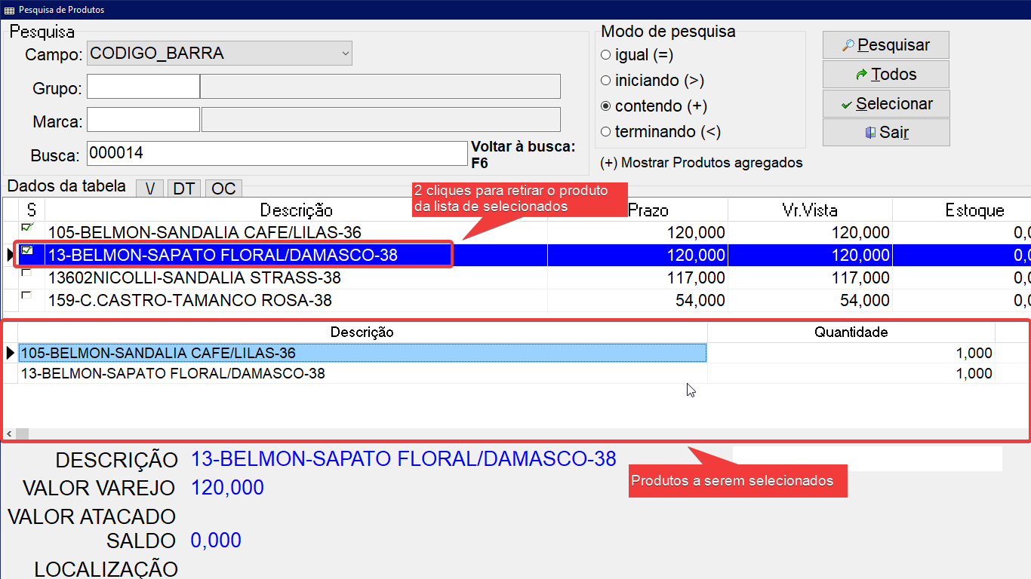This screenshot has width=1031, height=579.
Task: Click Mostrar Produtos agregados link
Action: tap(701, 163)
